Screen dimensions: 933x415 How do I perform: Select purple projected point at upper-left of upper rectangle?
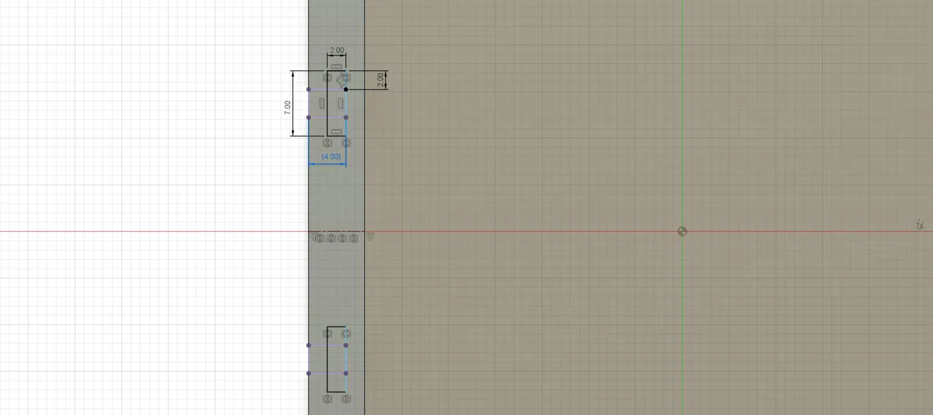click(308, 89)
